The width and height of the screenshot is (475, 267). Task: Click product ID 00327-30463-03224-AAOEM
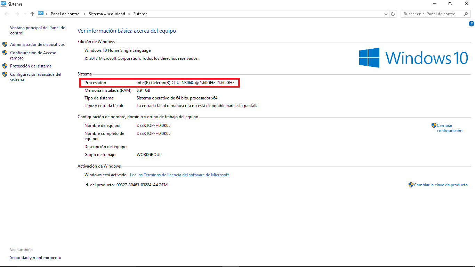(142, 185)
